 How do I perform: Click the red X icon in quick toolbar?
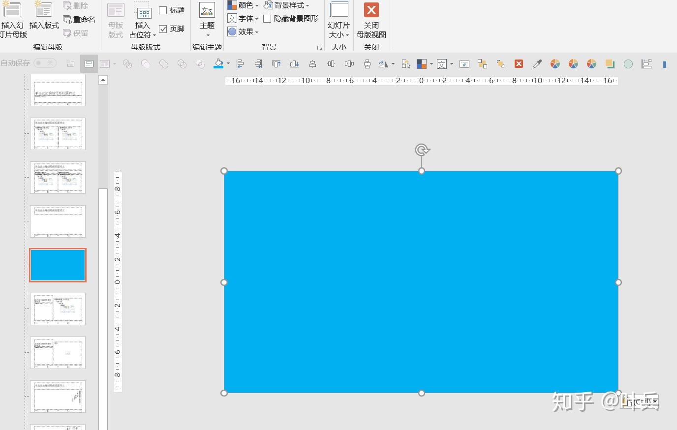[x=519, y=64]
